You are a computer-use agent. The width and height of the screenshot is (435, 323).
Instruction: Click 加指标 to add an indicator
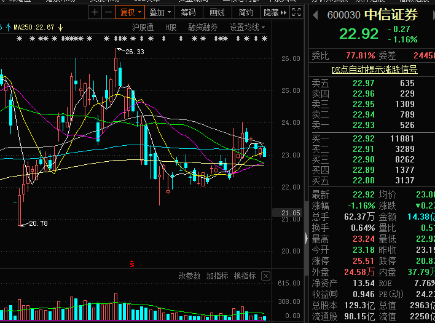click(x=217, y=276)
